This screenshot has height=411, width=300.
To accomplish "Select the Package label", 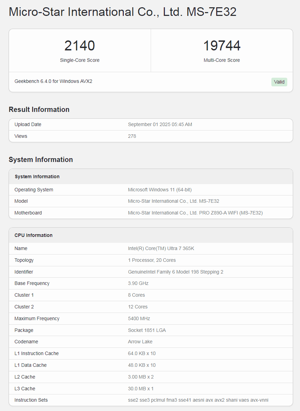I will coord(24,330).
